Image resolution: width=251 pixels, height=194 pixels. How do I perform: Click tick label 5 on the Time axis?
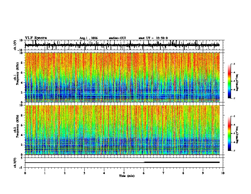[x=124, y=173]
